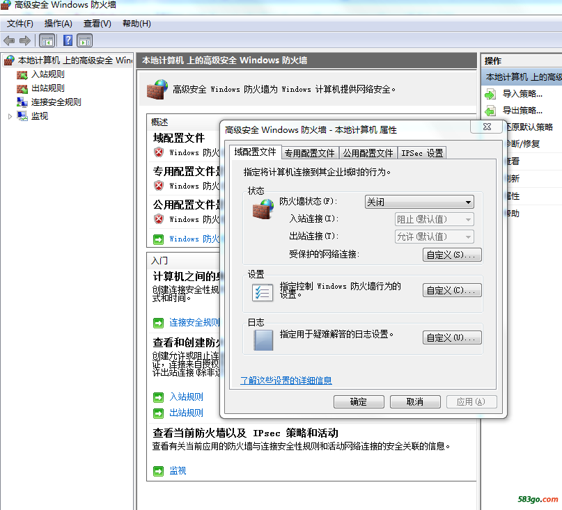
Task: Open the 了解这些设置的详细信息 link
Action: [x=286, y=381]
